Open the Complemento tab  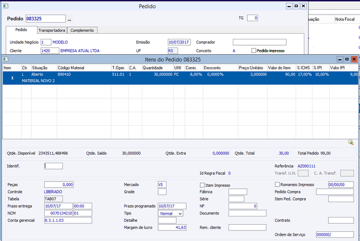[x=82, y=30]
